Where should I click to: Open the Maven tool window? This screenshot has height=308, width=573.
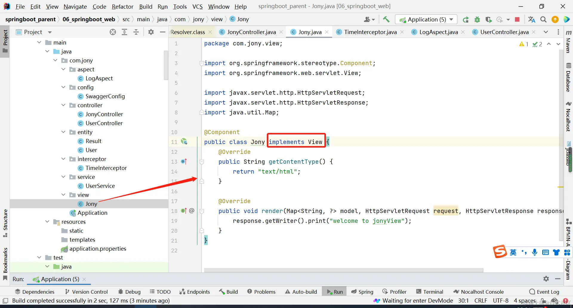[569, 42]
